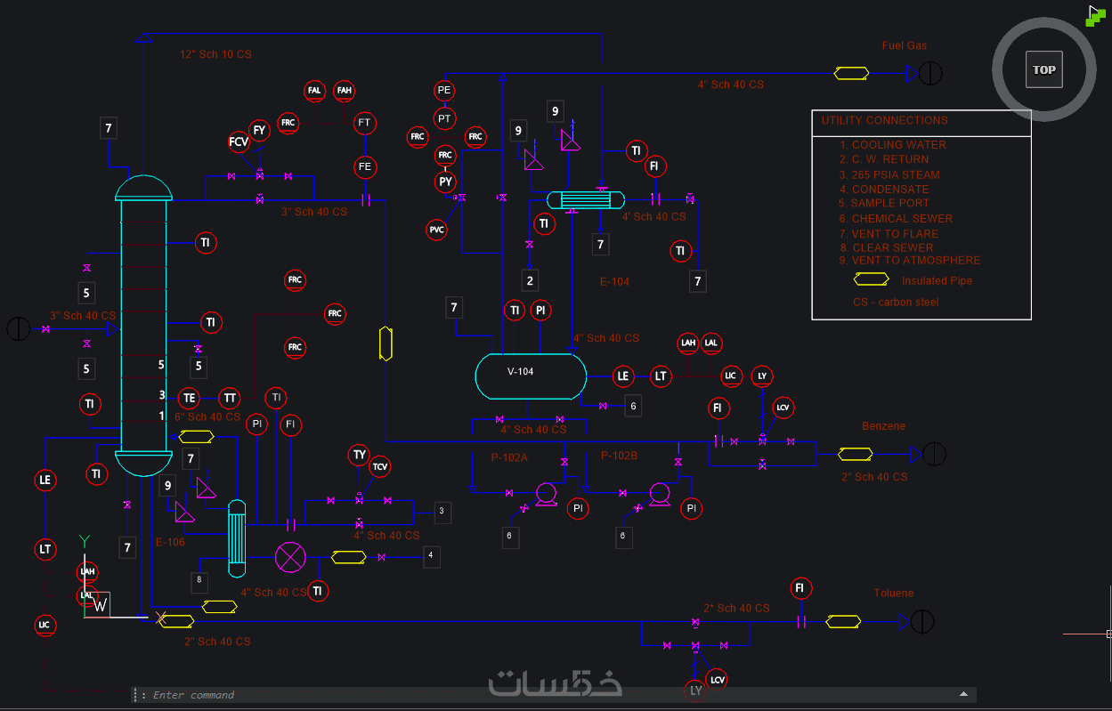The width and height of the screenshot is (1112, 711).
Task: Select the TY instrument bubble
Action: point(359,455)
